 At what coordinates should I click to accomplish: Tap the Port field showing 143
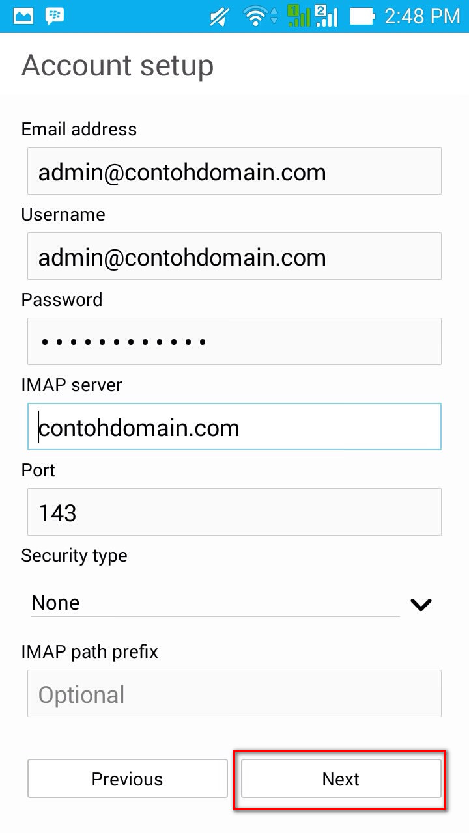234,512
